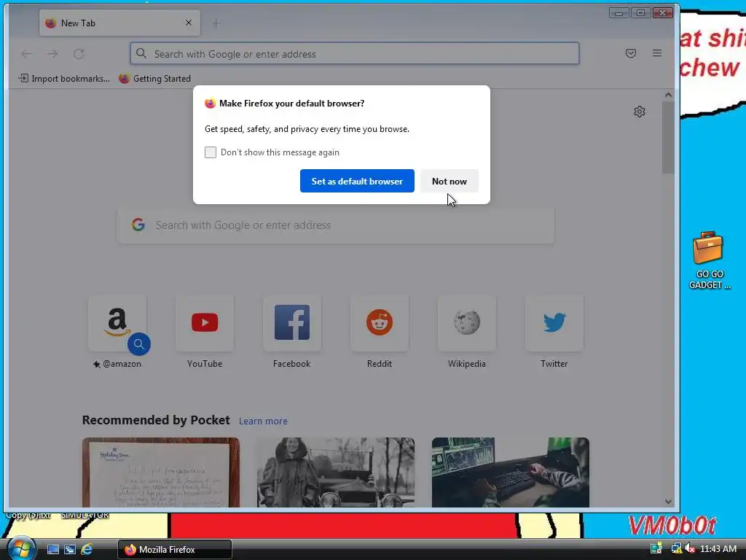
Task: Click the Recommended by Pocket heading
Action: pos(156,420)
